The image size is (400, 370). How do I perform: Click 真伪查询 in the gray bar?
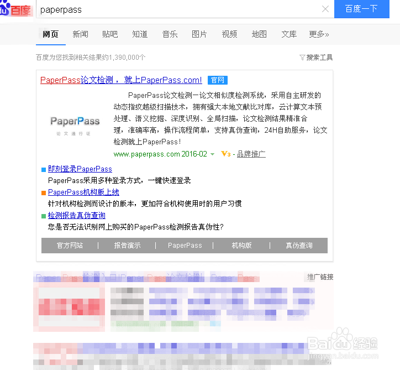point(299,246)
